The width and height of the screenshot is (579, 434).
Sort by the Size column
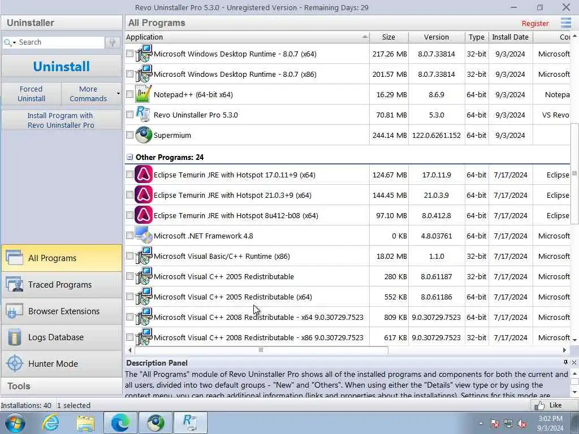[389, 37]
